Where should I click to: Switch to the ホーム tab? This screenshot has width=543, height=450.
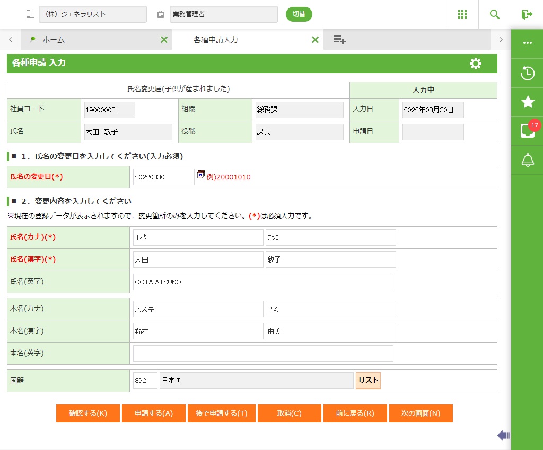(x=54, y=40)
